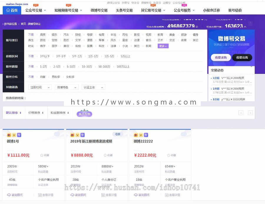Click the 我要求购 button
This screenshot has width=265, height=204.
tap(221, 58)
